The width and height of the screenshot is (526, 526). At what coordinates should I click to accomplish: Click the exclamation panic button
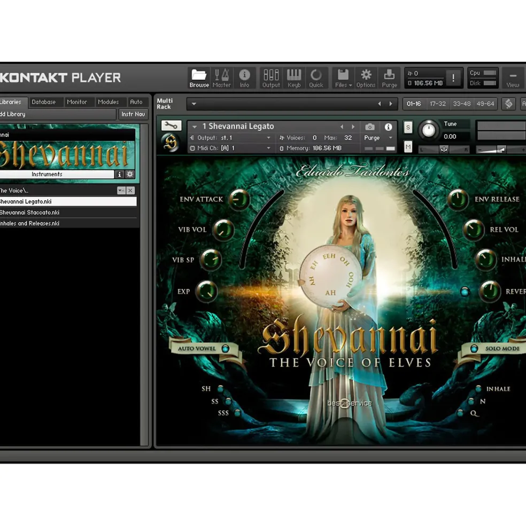pyautogui.click(x=453, y=78)
